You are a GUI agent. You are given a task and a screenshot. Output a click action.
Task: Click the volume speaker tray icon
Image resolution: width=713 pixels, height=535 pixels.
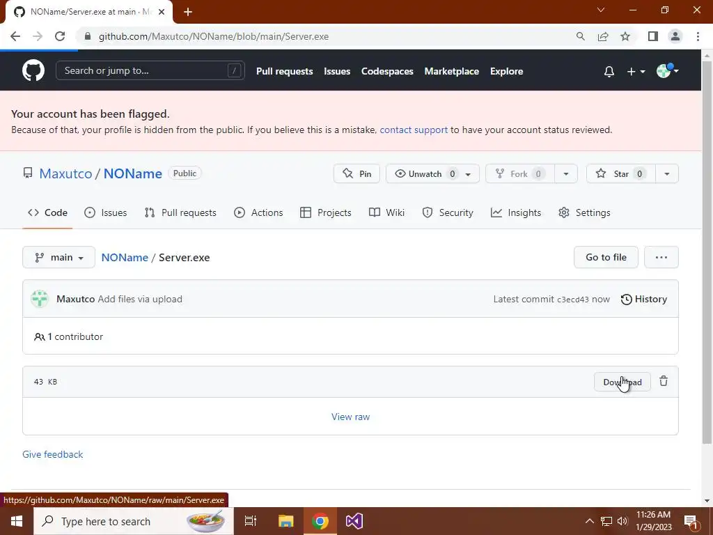click(x=622, y=521)
